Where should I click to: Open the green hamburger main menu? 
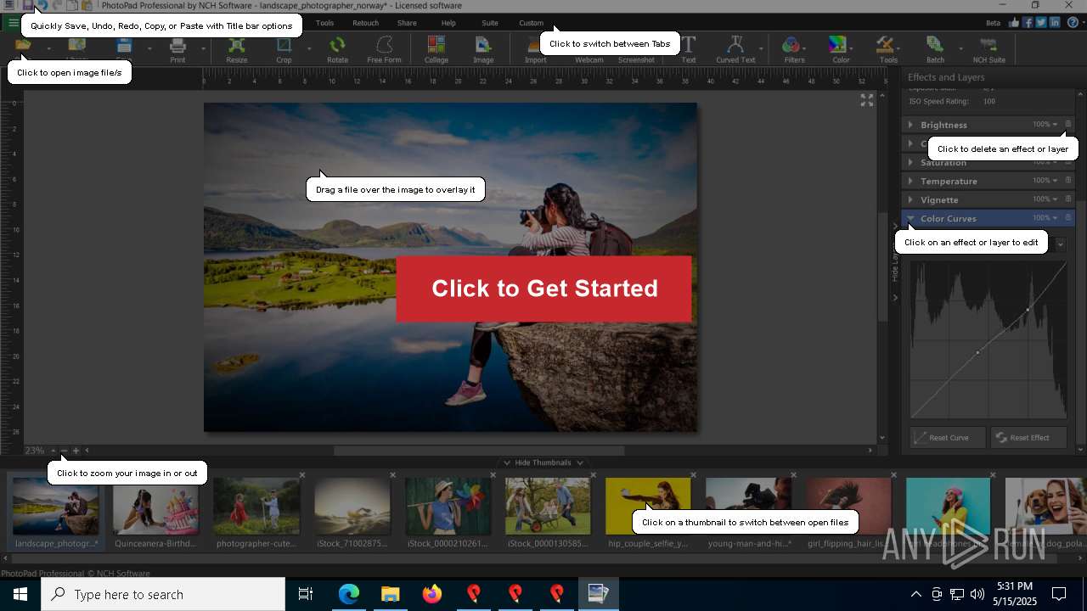coord(13,23)
